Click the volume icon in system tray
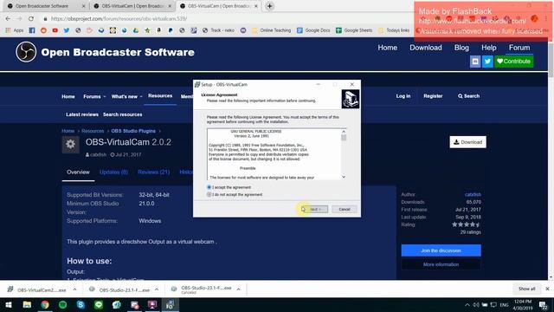This screenshot has height=312, width=554. 476,304
